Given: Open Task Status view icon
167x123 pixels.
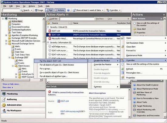Looking at the screenshot, I should pyautogui.click(x=10, y=32).
